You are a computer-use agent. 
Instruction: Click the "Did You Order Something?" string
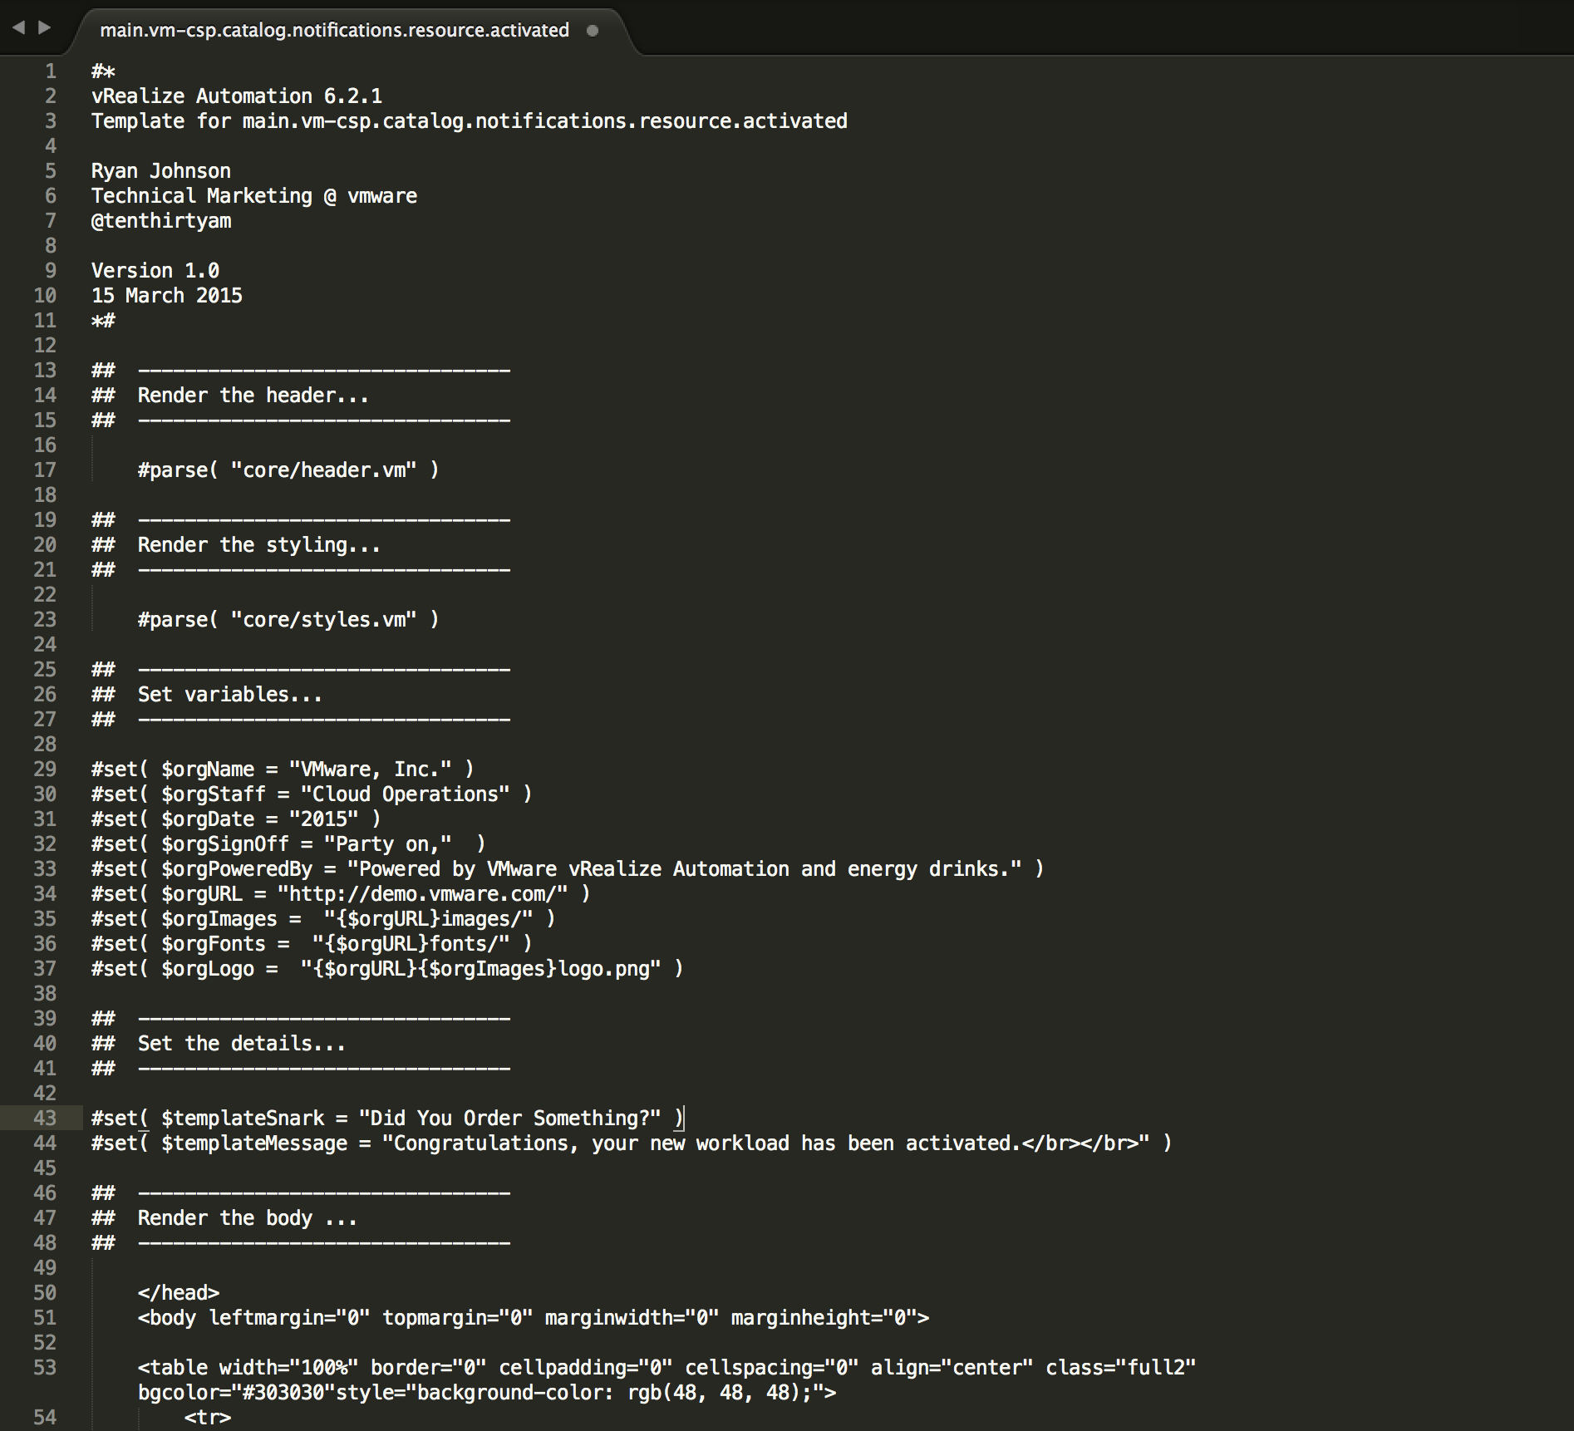click(x=509, y=1119)
